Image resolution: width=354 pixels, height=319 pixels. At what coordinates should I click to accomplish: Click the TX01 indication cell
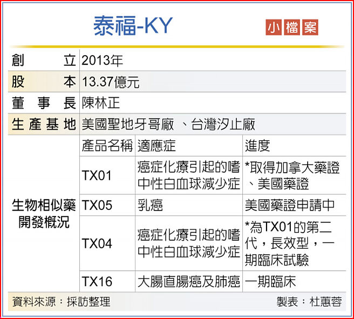[x=189, y=175]
